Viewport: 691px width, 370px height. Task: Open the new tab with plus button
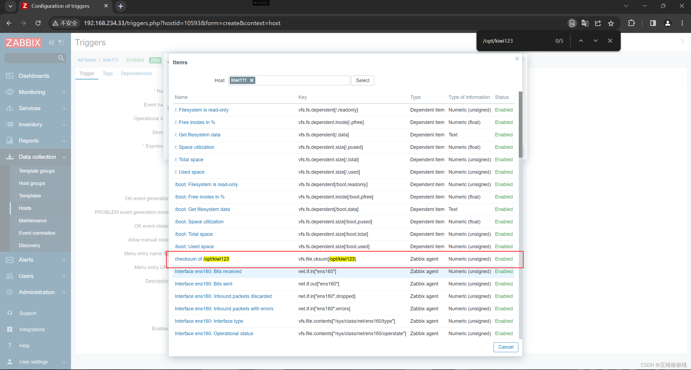tap(121, 6)
